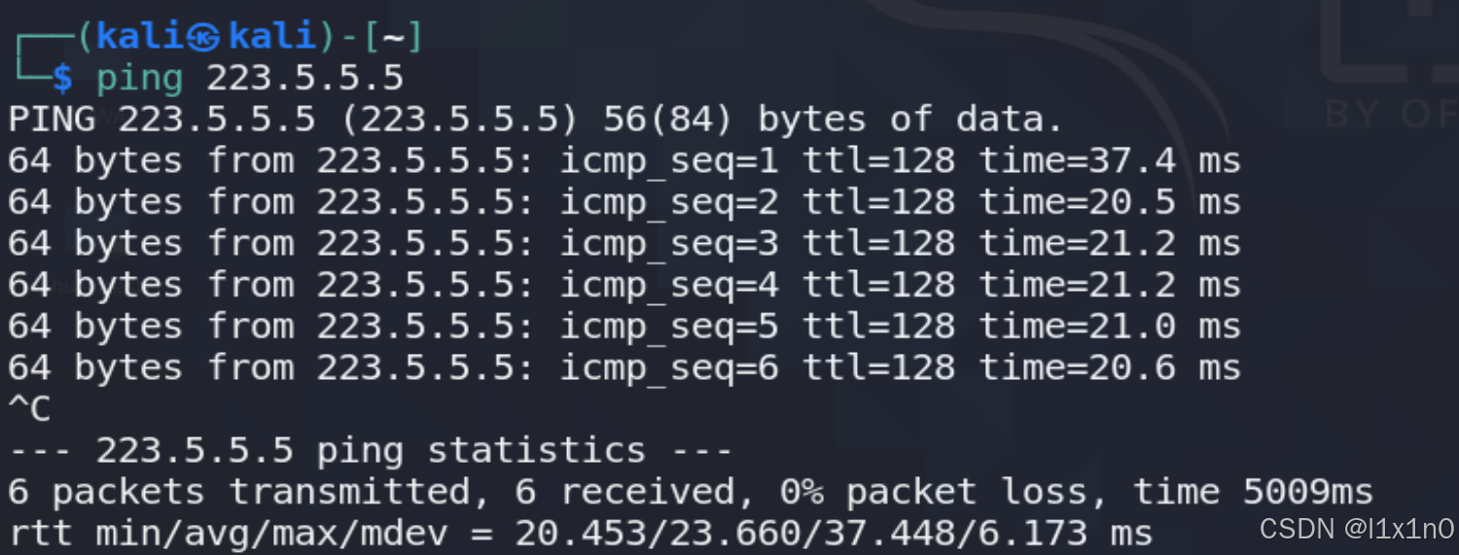Select the icmp_seq=6 reply line
The image size is (1459, 555).
tap(624, 368)
